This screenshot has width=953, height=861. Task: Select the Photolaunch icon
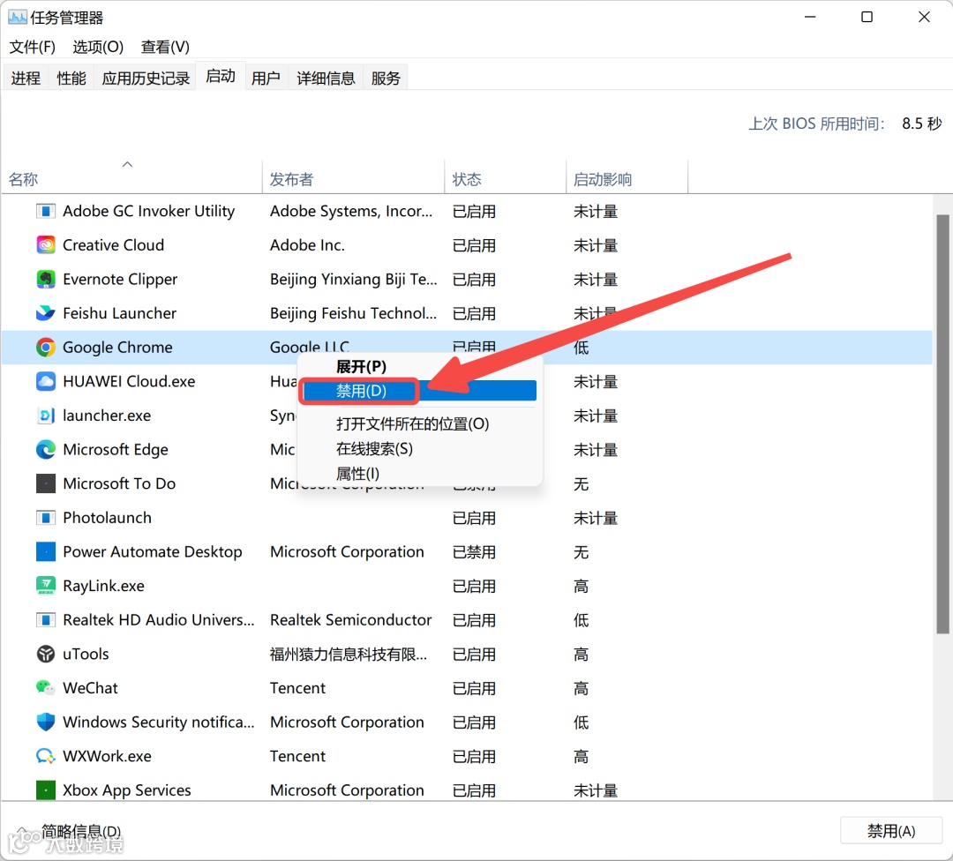click(x=46, y=518)
